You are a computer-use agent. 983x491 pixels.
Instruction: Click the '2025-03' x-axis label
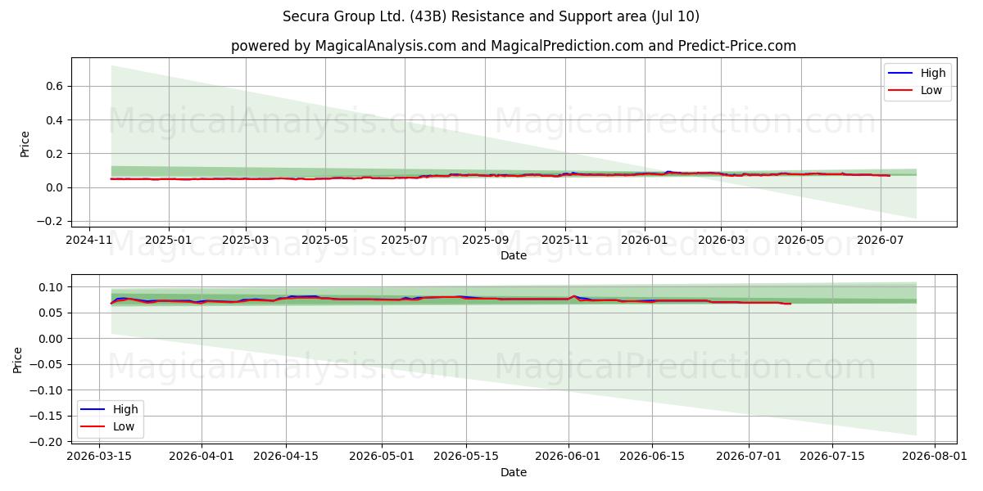pyautogui.click(x=246, y=241)
